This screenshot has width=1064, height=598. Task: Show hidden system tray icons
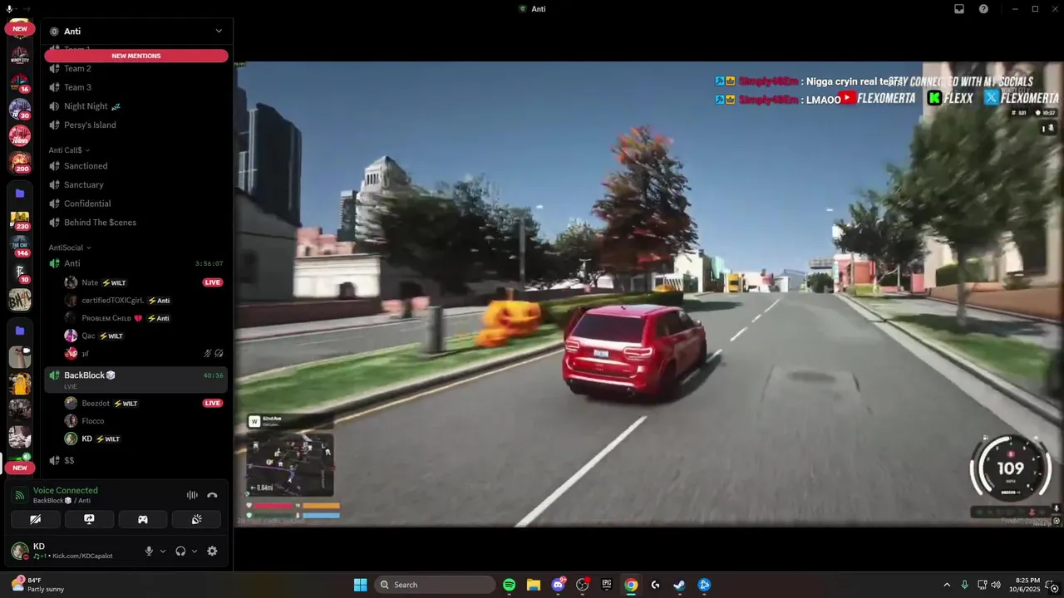pyautogui.click(x=946, y=585)
